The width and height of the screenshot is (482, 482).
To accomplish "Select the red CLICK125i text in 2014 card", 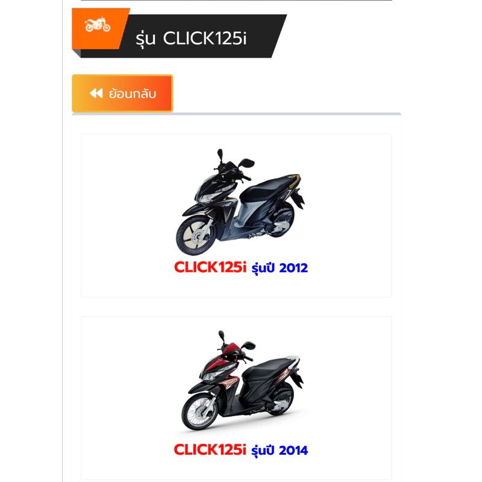I will [x=210, y=449].
